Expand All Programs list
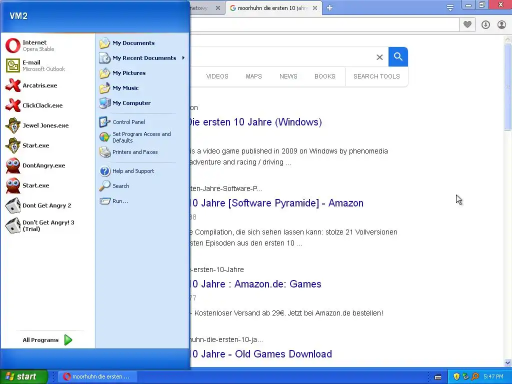512x384 pixels. pyautogui.click(x=47, y=340)
